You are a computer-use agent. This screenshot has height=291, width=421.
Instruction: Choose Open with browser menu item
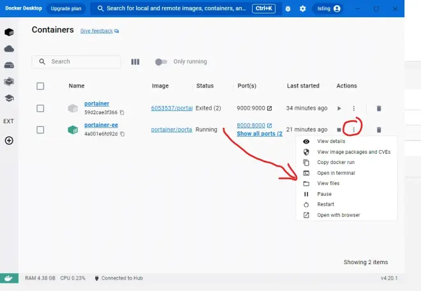click(x=346, y=215)
